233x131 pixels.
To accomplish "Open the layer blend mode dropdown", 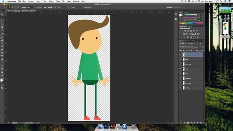I will (x=186, y=47).
